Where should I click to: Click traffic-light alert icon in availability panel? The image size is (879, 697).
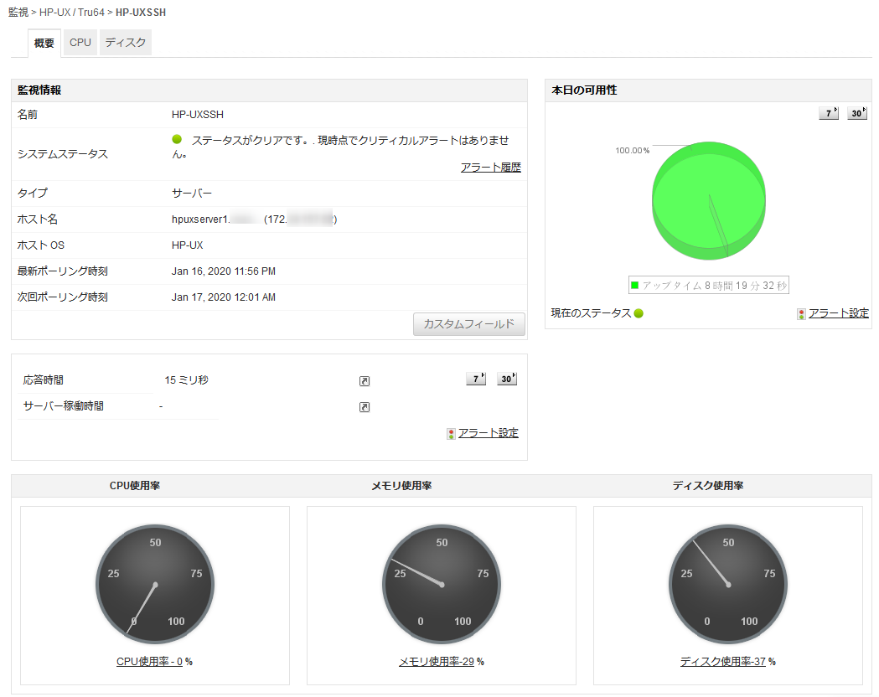tap(801, 314)
